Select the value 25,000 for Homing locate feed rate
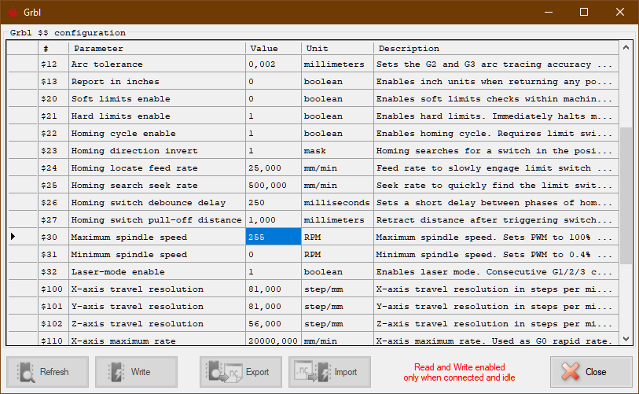Screen dimensions: 639x394 coord(273,168)
